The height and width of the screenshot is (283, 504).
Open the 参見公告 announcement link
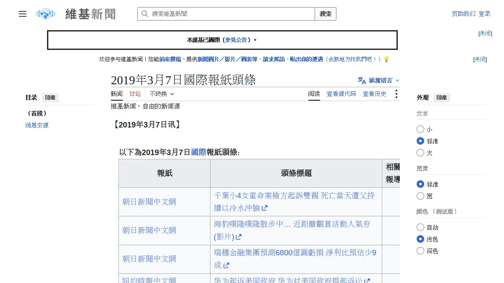[x=236, y=40]
